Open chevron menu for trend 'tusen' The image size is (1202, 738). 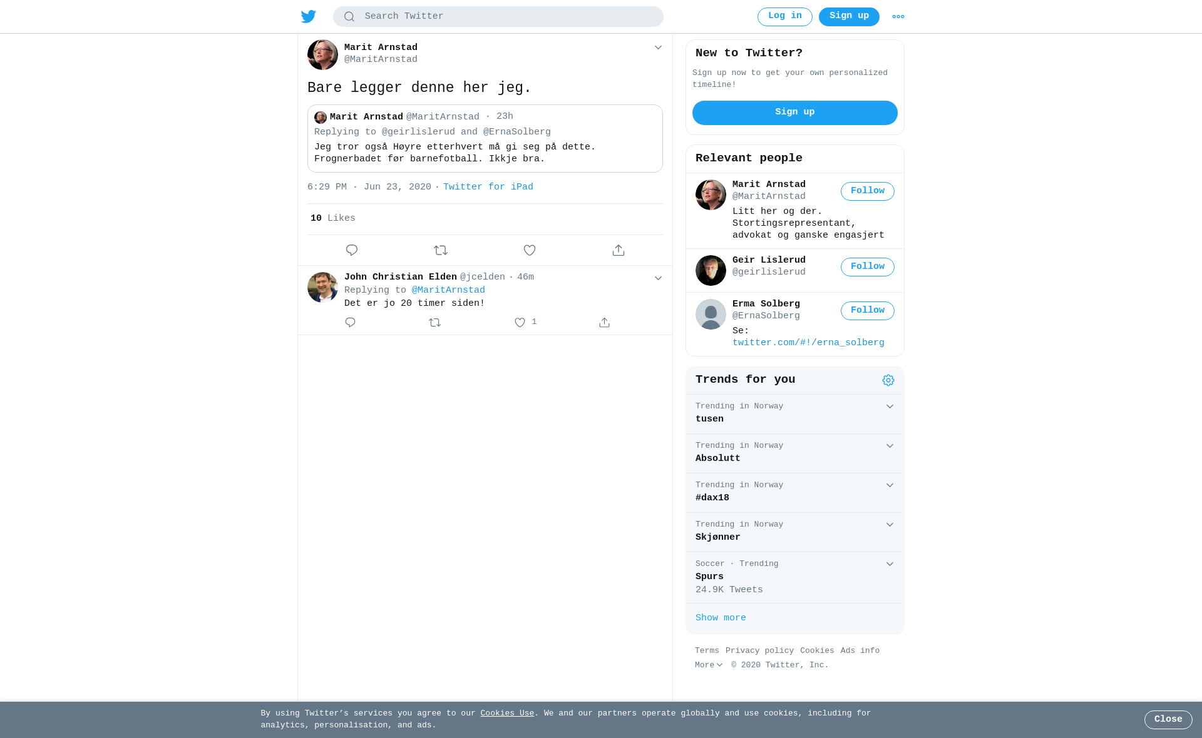pos(890,407)
